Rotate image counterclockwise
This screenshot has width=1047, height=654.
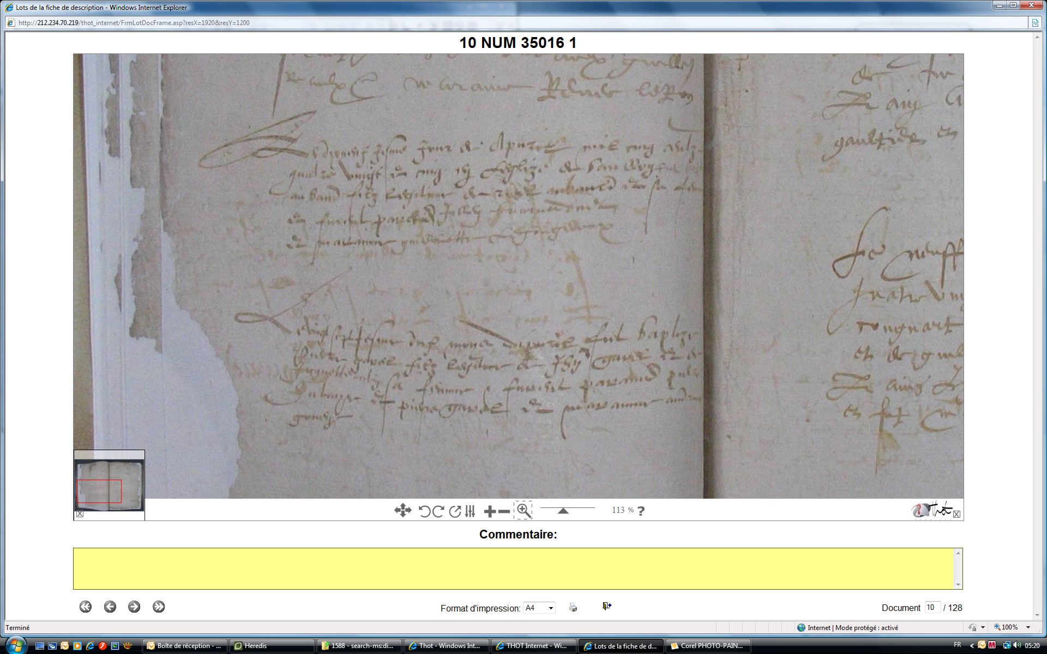pyautogui.click(x=424, y=511)
